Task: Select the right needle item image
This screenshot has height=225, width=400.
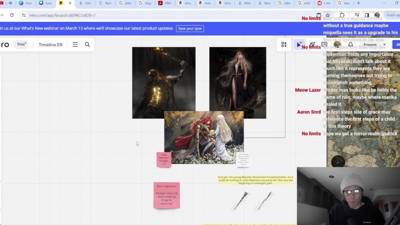Action: [264, 201]
